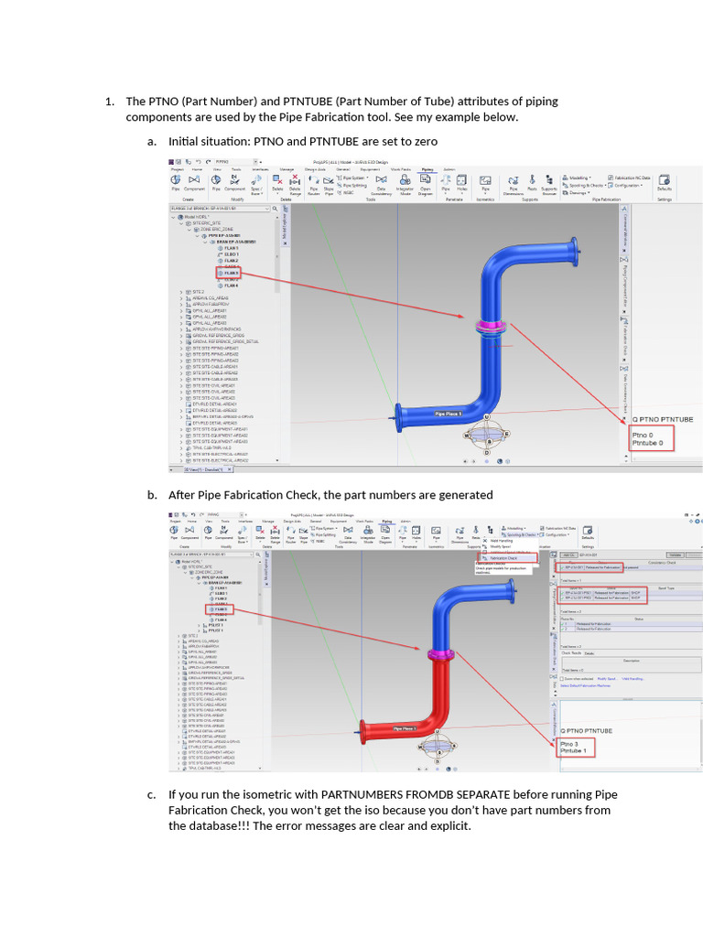Click the tree search magnifier in upper screenshot
This screenshot has width=703, height=937.
275,209
